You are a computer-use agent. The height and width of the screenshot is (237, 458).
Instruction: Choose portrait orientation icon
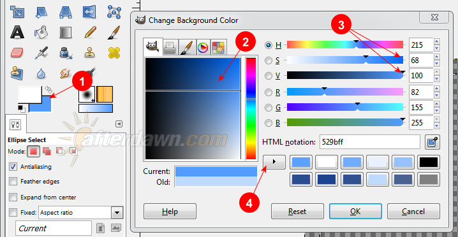(x=101, y=227)
